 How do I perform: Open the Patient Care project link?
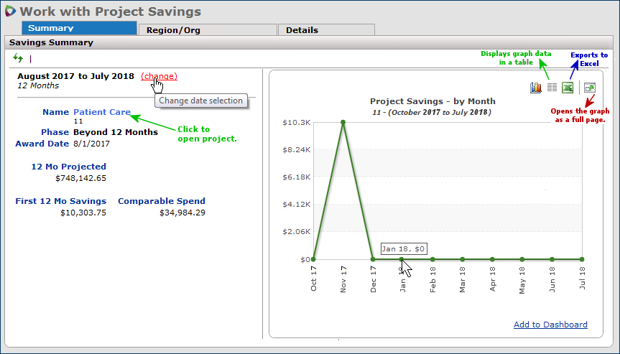pos(101,112)
